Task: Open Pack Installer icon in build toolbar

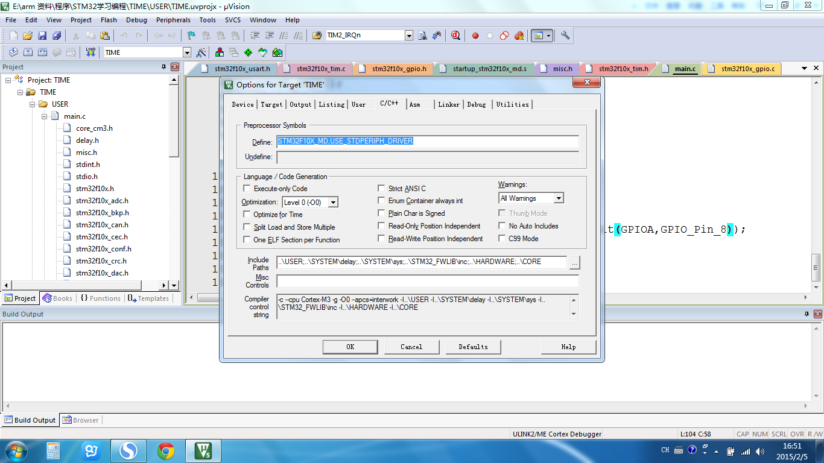Action: coord(277,52)
